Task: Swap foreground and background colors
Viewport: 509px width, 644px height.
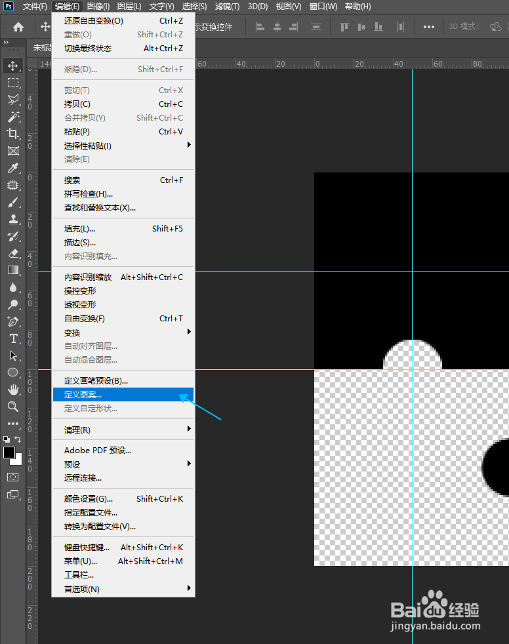Action: [18, 439]
